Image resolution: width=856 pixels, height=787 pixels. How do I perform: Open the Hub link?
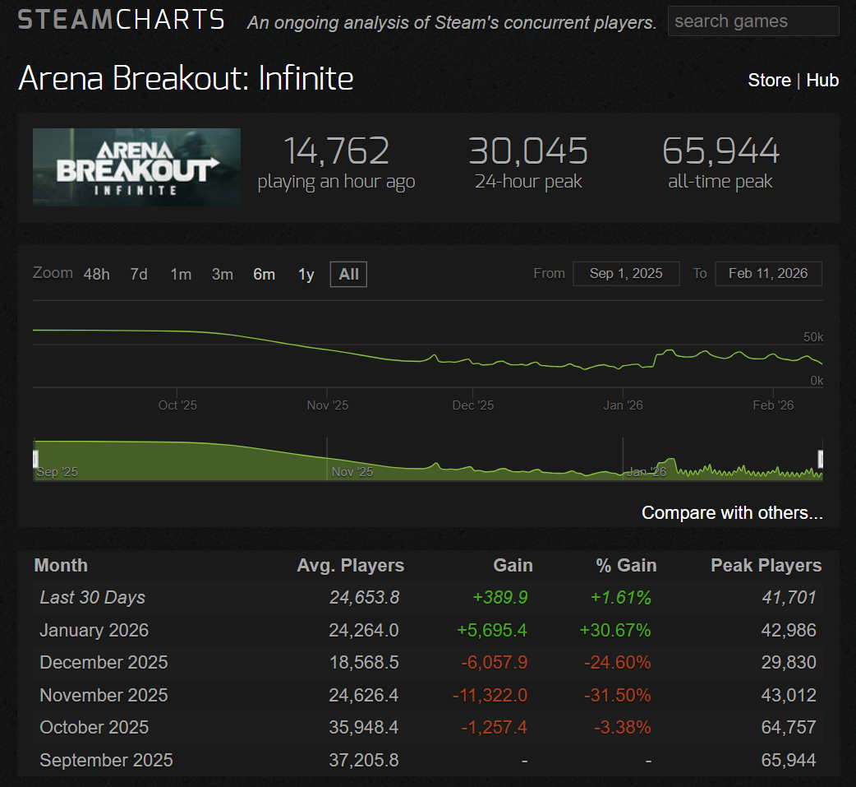(822, 81)
